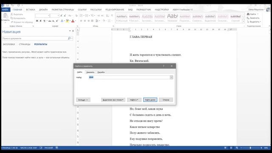Viewport: 272px width, 153px height.
Task: Open the font size dropdown
Action: (x=58, y=16)
